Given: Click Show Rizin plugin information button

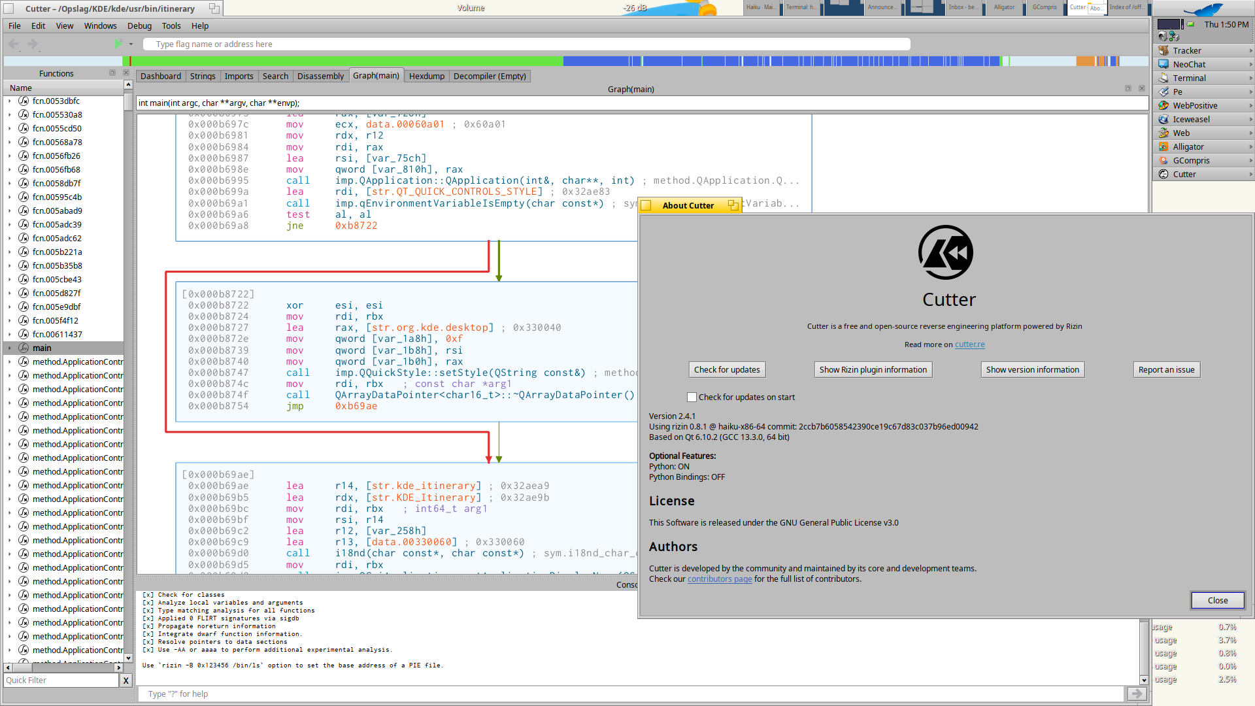Looking at the screenshot, I should click(x=873, y=370).
